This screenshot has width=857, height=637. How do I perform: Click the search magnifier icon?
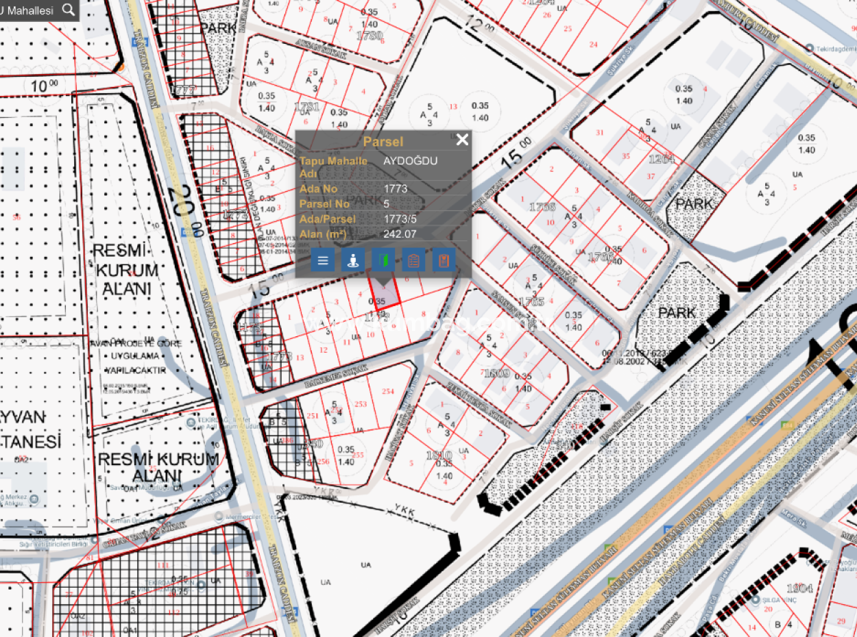[67, 10]
